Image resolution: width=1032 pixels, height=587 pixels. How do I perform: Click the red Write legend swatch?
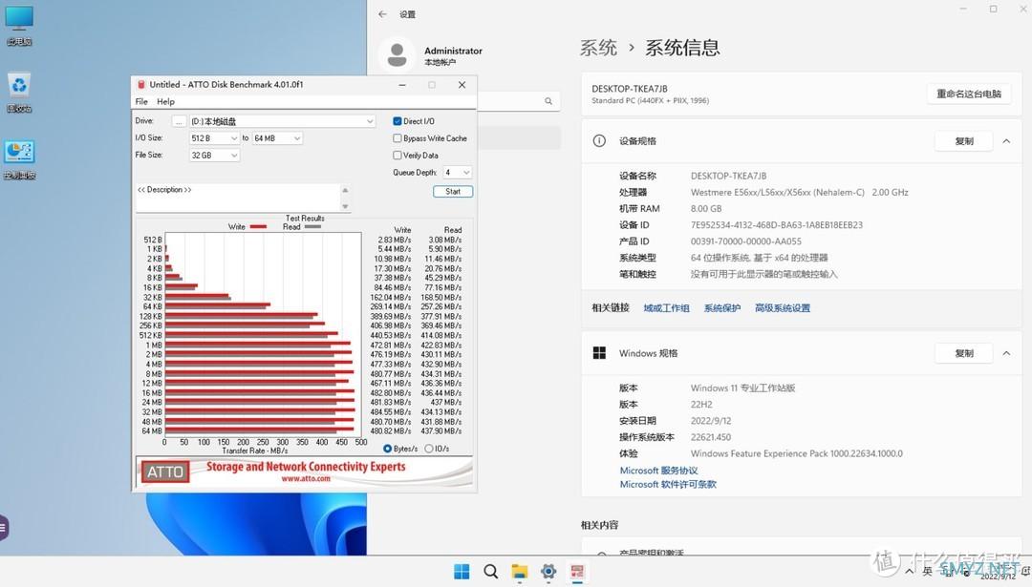[258, 227]
